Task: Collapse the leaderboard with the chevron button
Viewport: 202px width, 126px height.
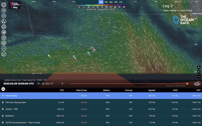Action: click(x=3, y=89)
